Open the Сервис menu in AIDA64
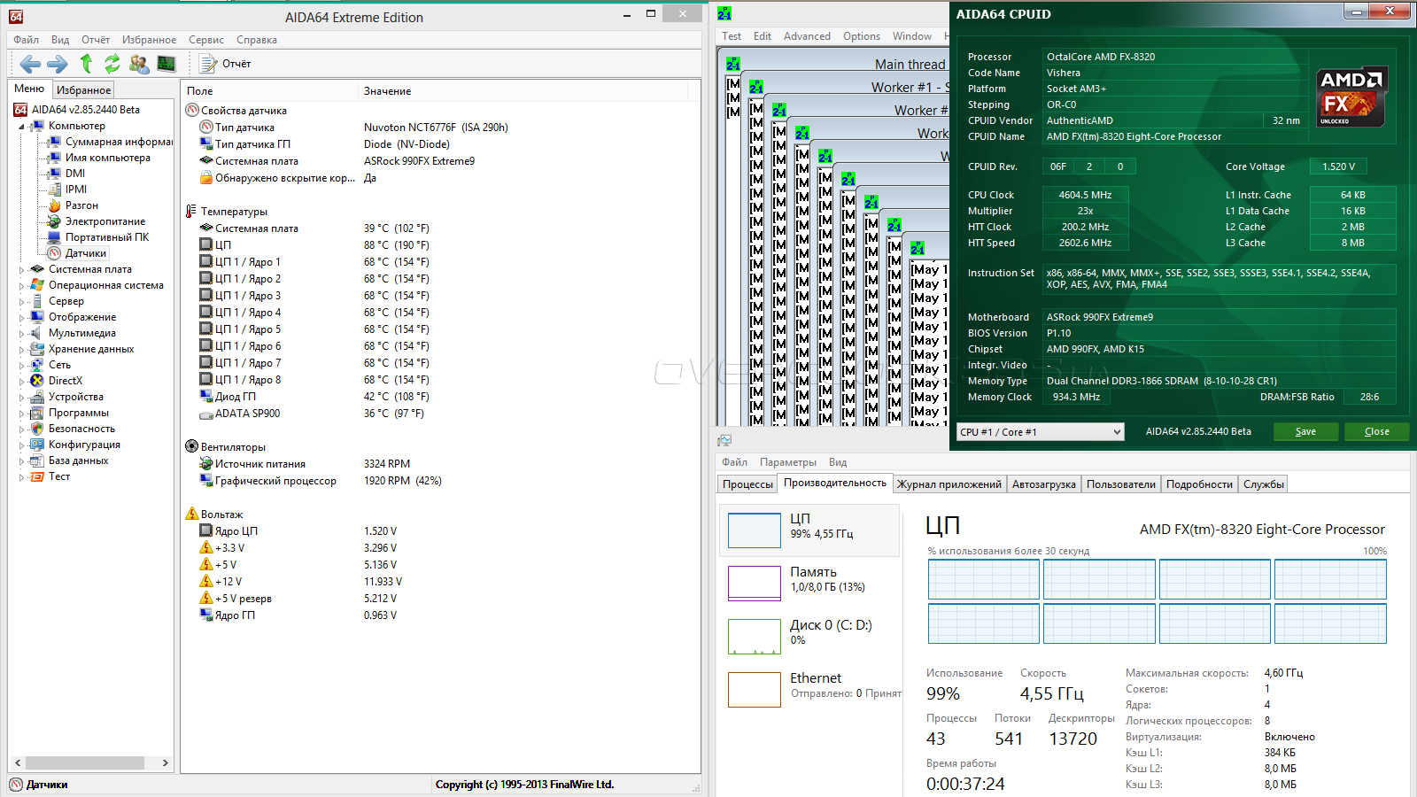The height and width of the screenshot is (797, 1417). (x=205, y=40)
